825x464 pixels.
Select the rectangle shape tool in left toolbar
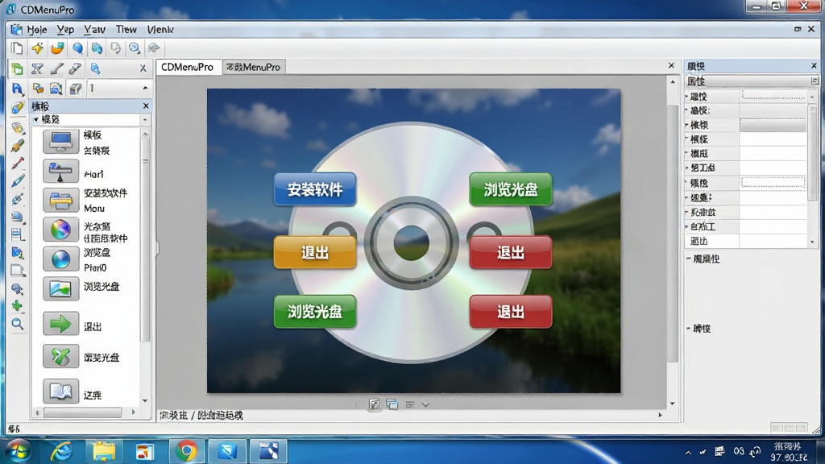[x=18, y=271]
